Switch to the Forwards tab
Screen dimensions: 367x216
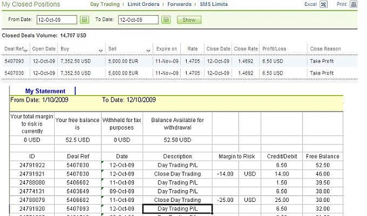pos(179,4)
